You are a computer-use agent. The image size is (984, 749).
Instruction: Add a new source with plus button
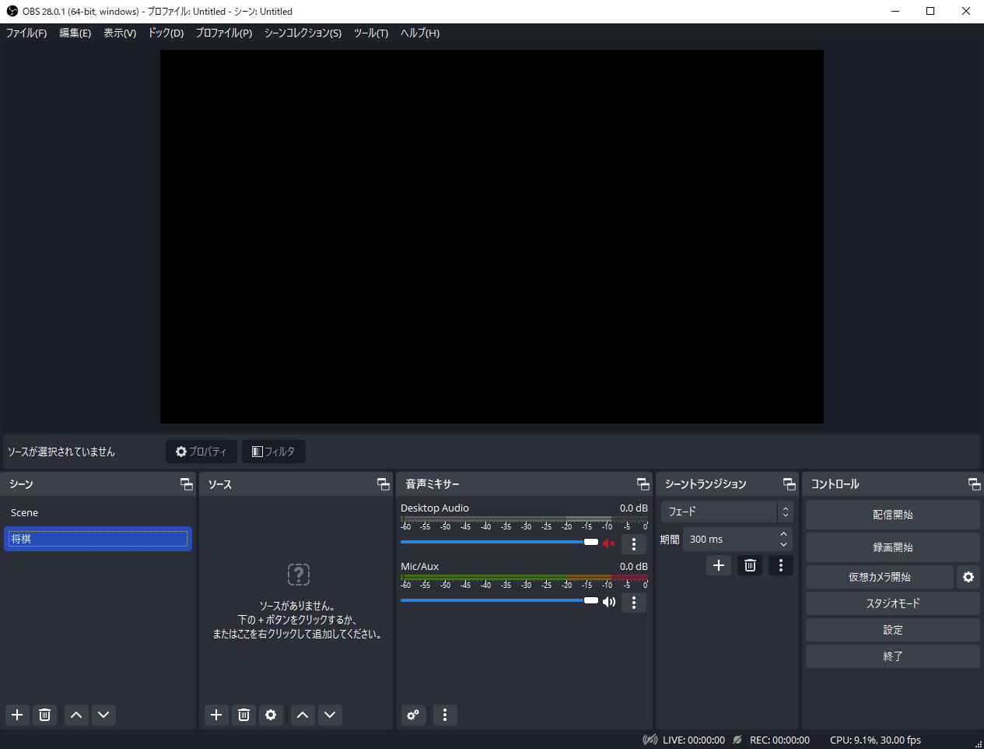point(216,715)
